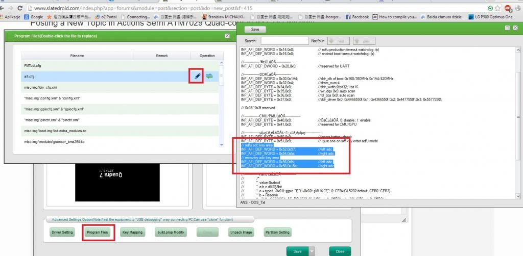This screenshot has width=523, height=256.
Task: Select the misc.img:\config.xml row
Action: click(120, 98)
